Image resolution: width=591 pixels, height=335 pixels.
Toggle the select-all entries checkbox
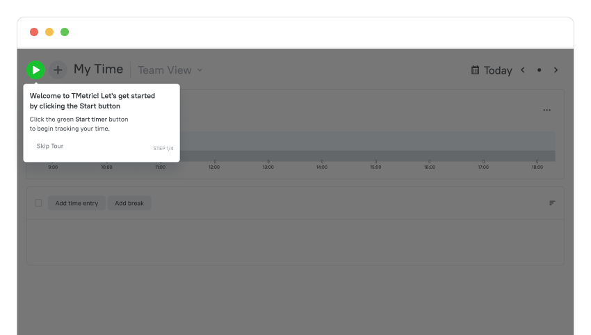click(x=38, y=203)
